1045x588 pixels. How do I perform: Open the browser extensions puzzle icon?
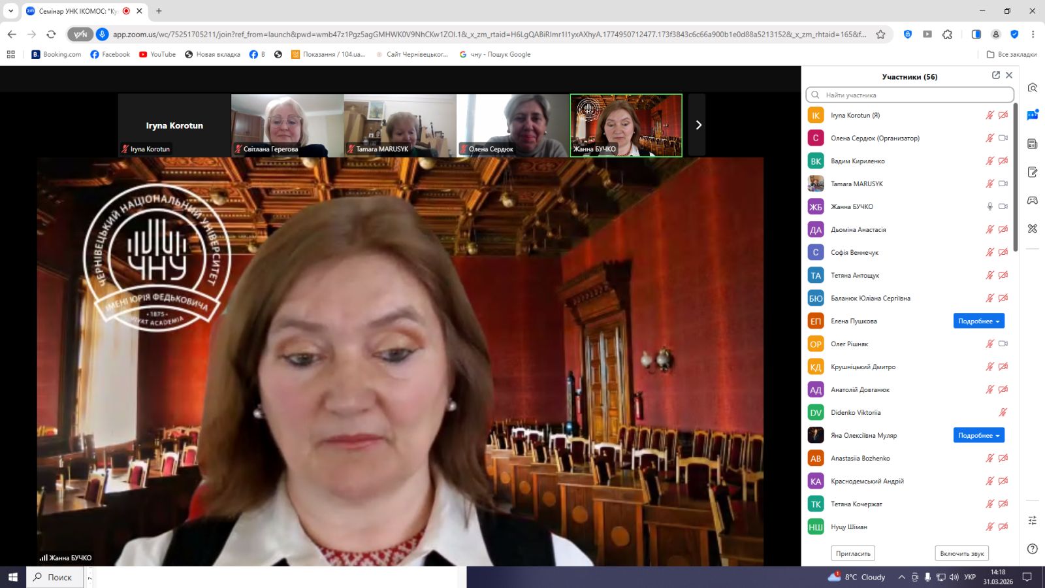click(x=948, y=34)
